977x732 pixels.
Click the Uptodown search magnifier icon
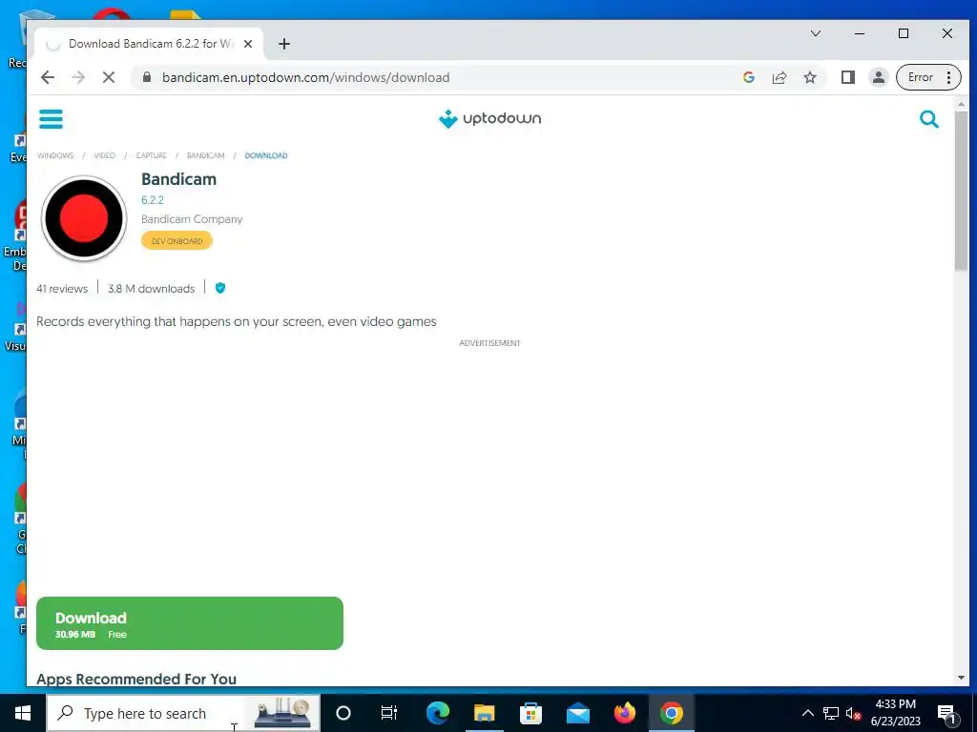coord(928,119)
